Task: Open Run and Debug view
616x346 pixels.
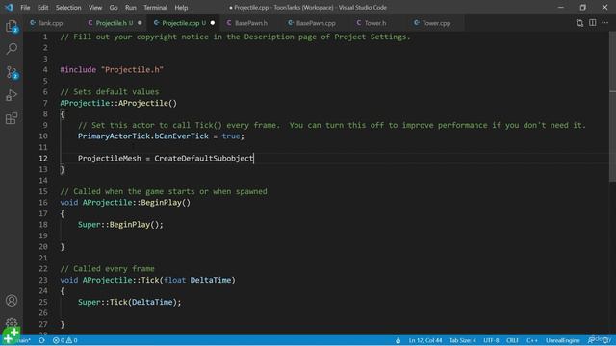Action: point(12,95)
